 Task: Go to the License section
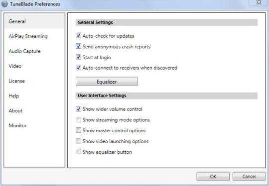16,81
